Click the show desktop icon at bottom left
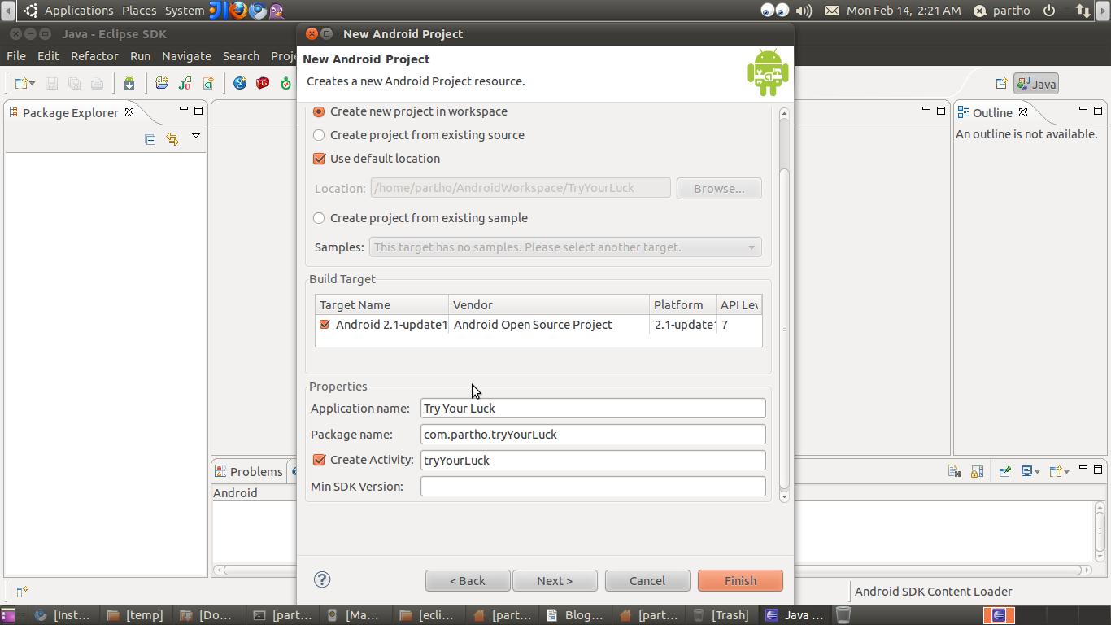Screen dimensions: 1111x625 coord(8,615)
